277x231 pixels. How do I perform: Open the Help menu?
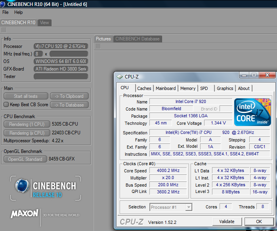pyautogui.click(x=18, y=12)
